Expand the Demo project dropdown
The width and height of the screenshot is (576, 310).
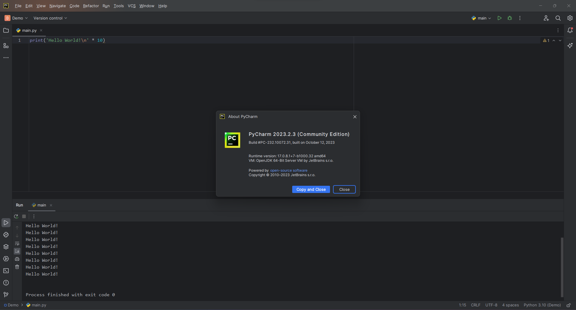(x=16, y=18)
